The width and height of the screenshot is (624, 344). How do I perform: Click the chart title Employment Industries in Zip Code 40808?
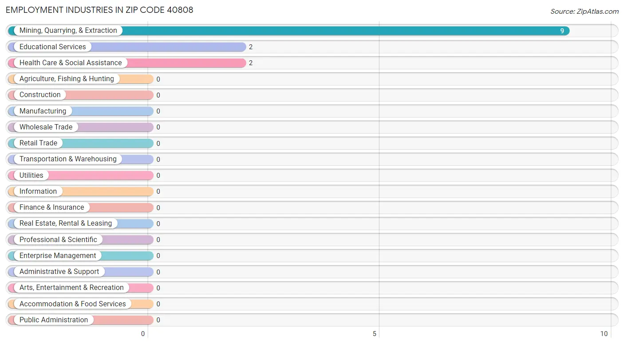click(x=99, y=10)
